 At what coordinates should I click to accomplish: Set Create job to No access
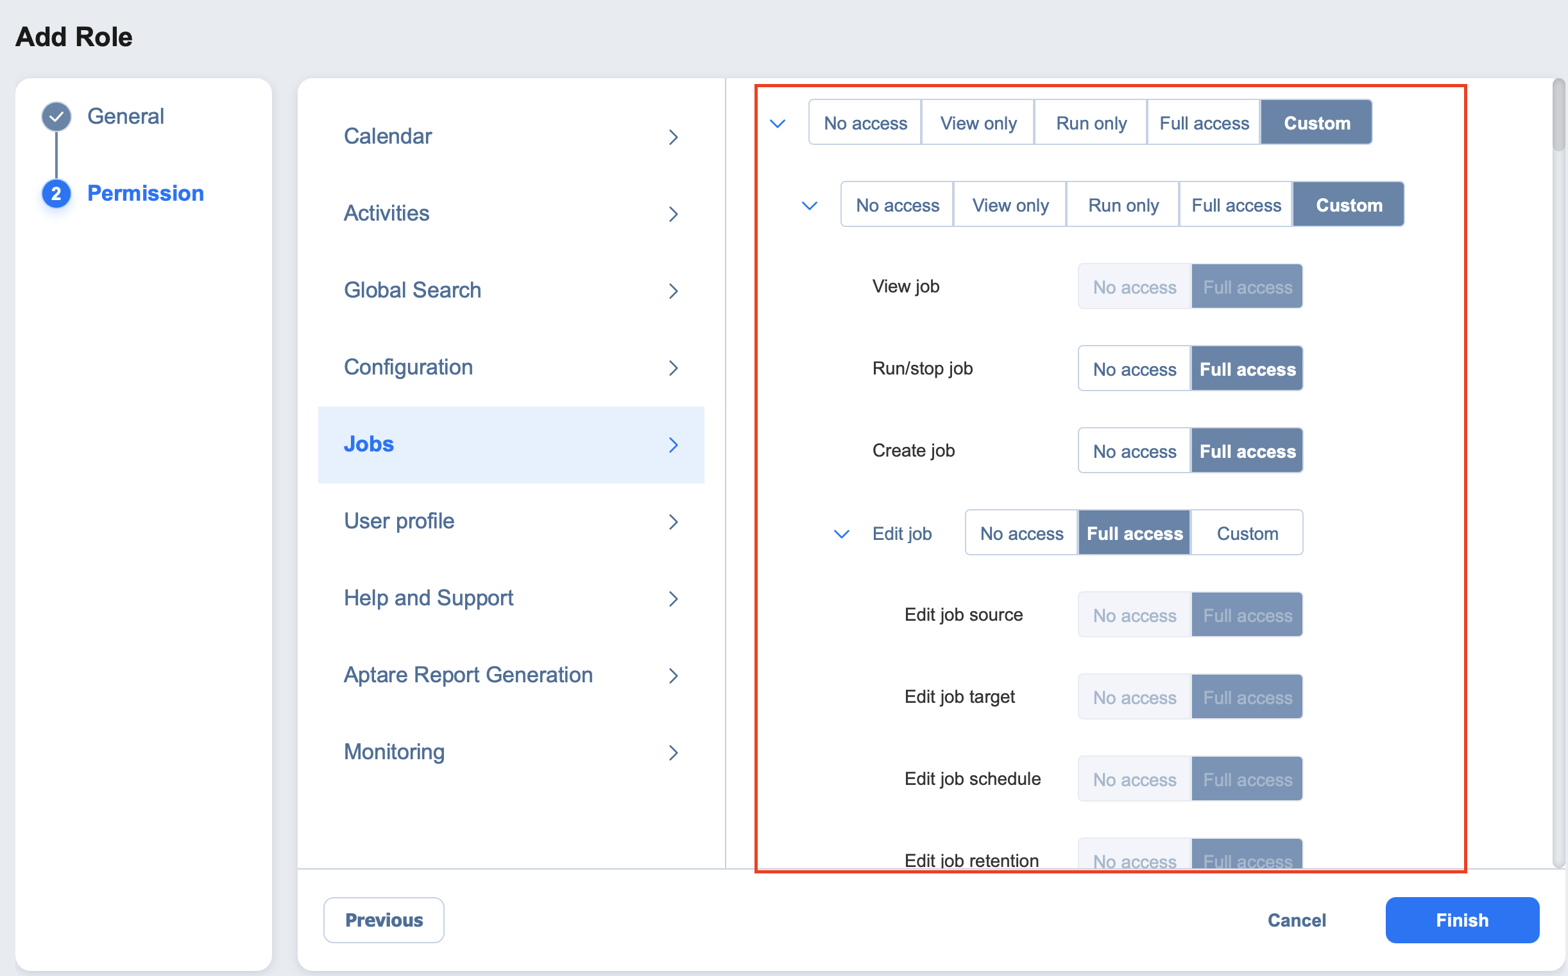tap(1134, 451)
